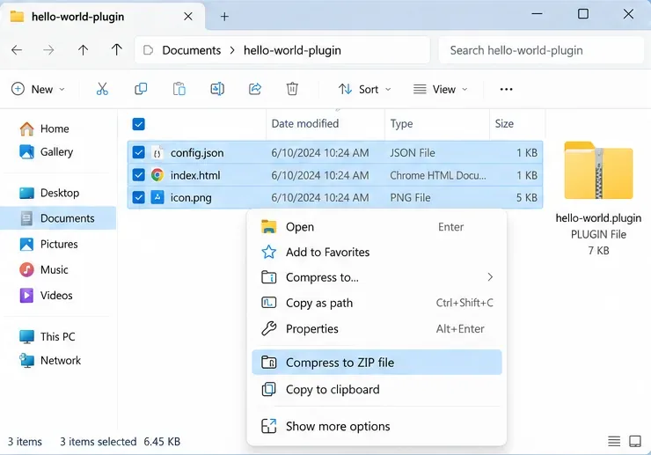Select Documents in the sidebar

pyautogui.click(x=58, y=218)
